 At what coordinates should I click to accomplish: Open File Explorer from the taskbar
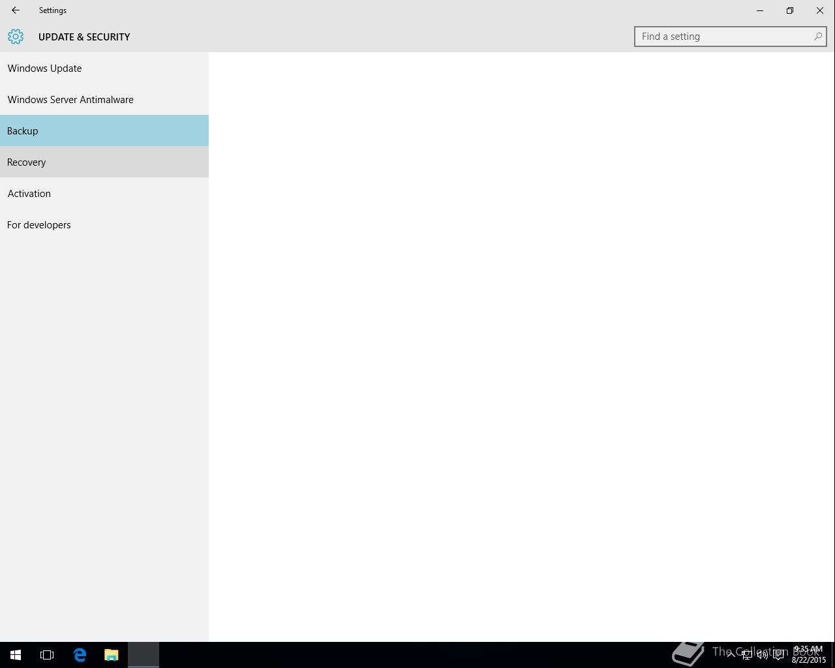point(112,655)
